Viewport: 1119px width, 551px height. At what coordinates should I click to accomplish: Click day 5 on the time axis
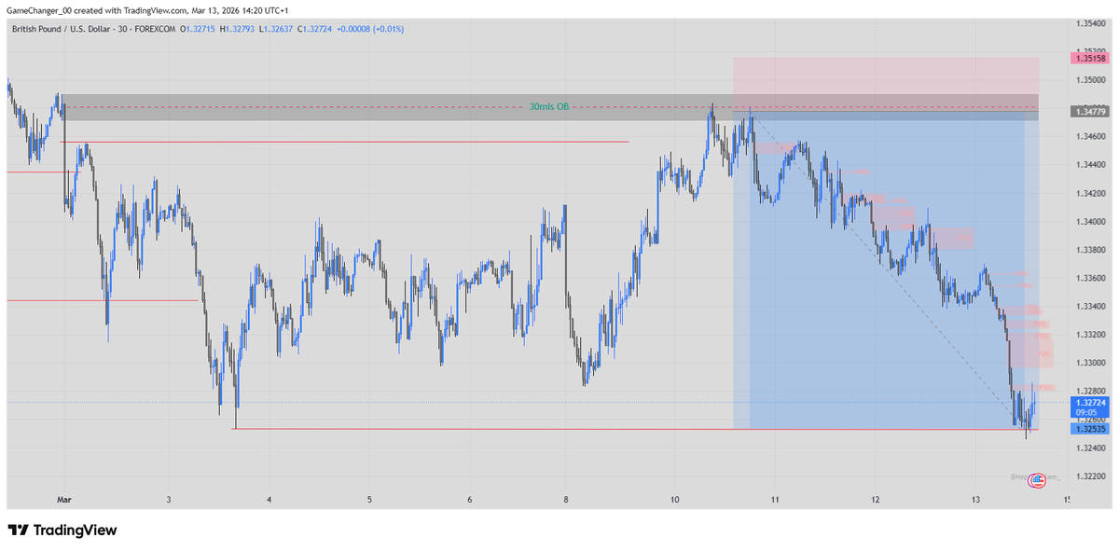369,500
